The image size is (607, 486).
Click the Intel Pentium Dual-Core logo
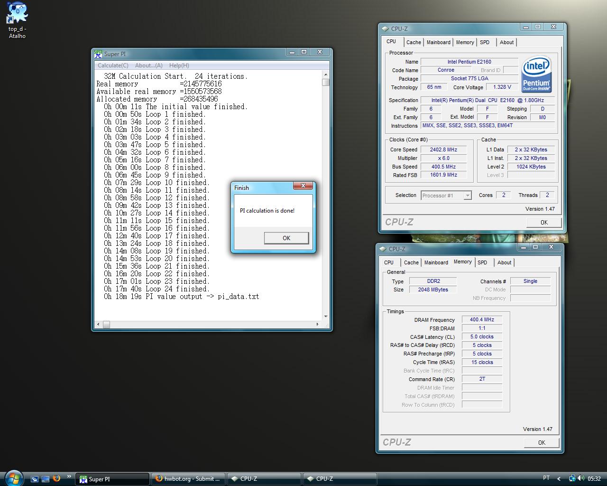(x=536, y=74)
